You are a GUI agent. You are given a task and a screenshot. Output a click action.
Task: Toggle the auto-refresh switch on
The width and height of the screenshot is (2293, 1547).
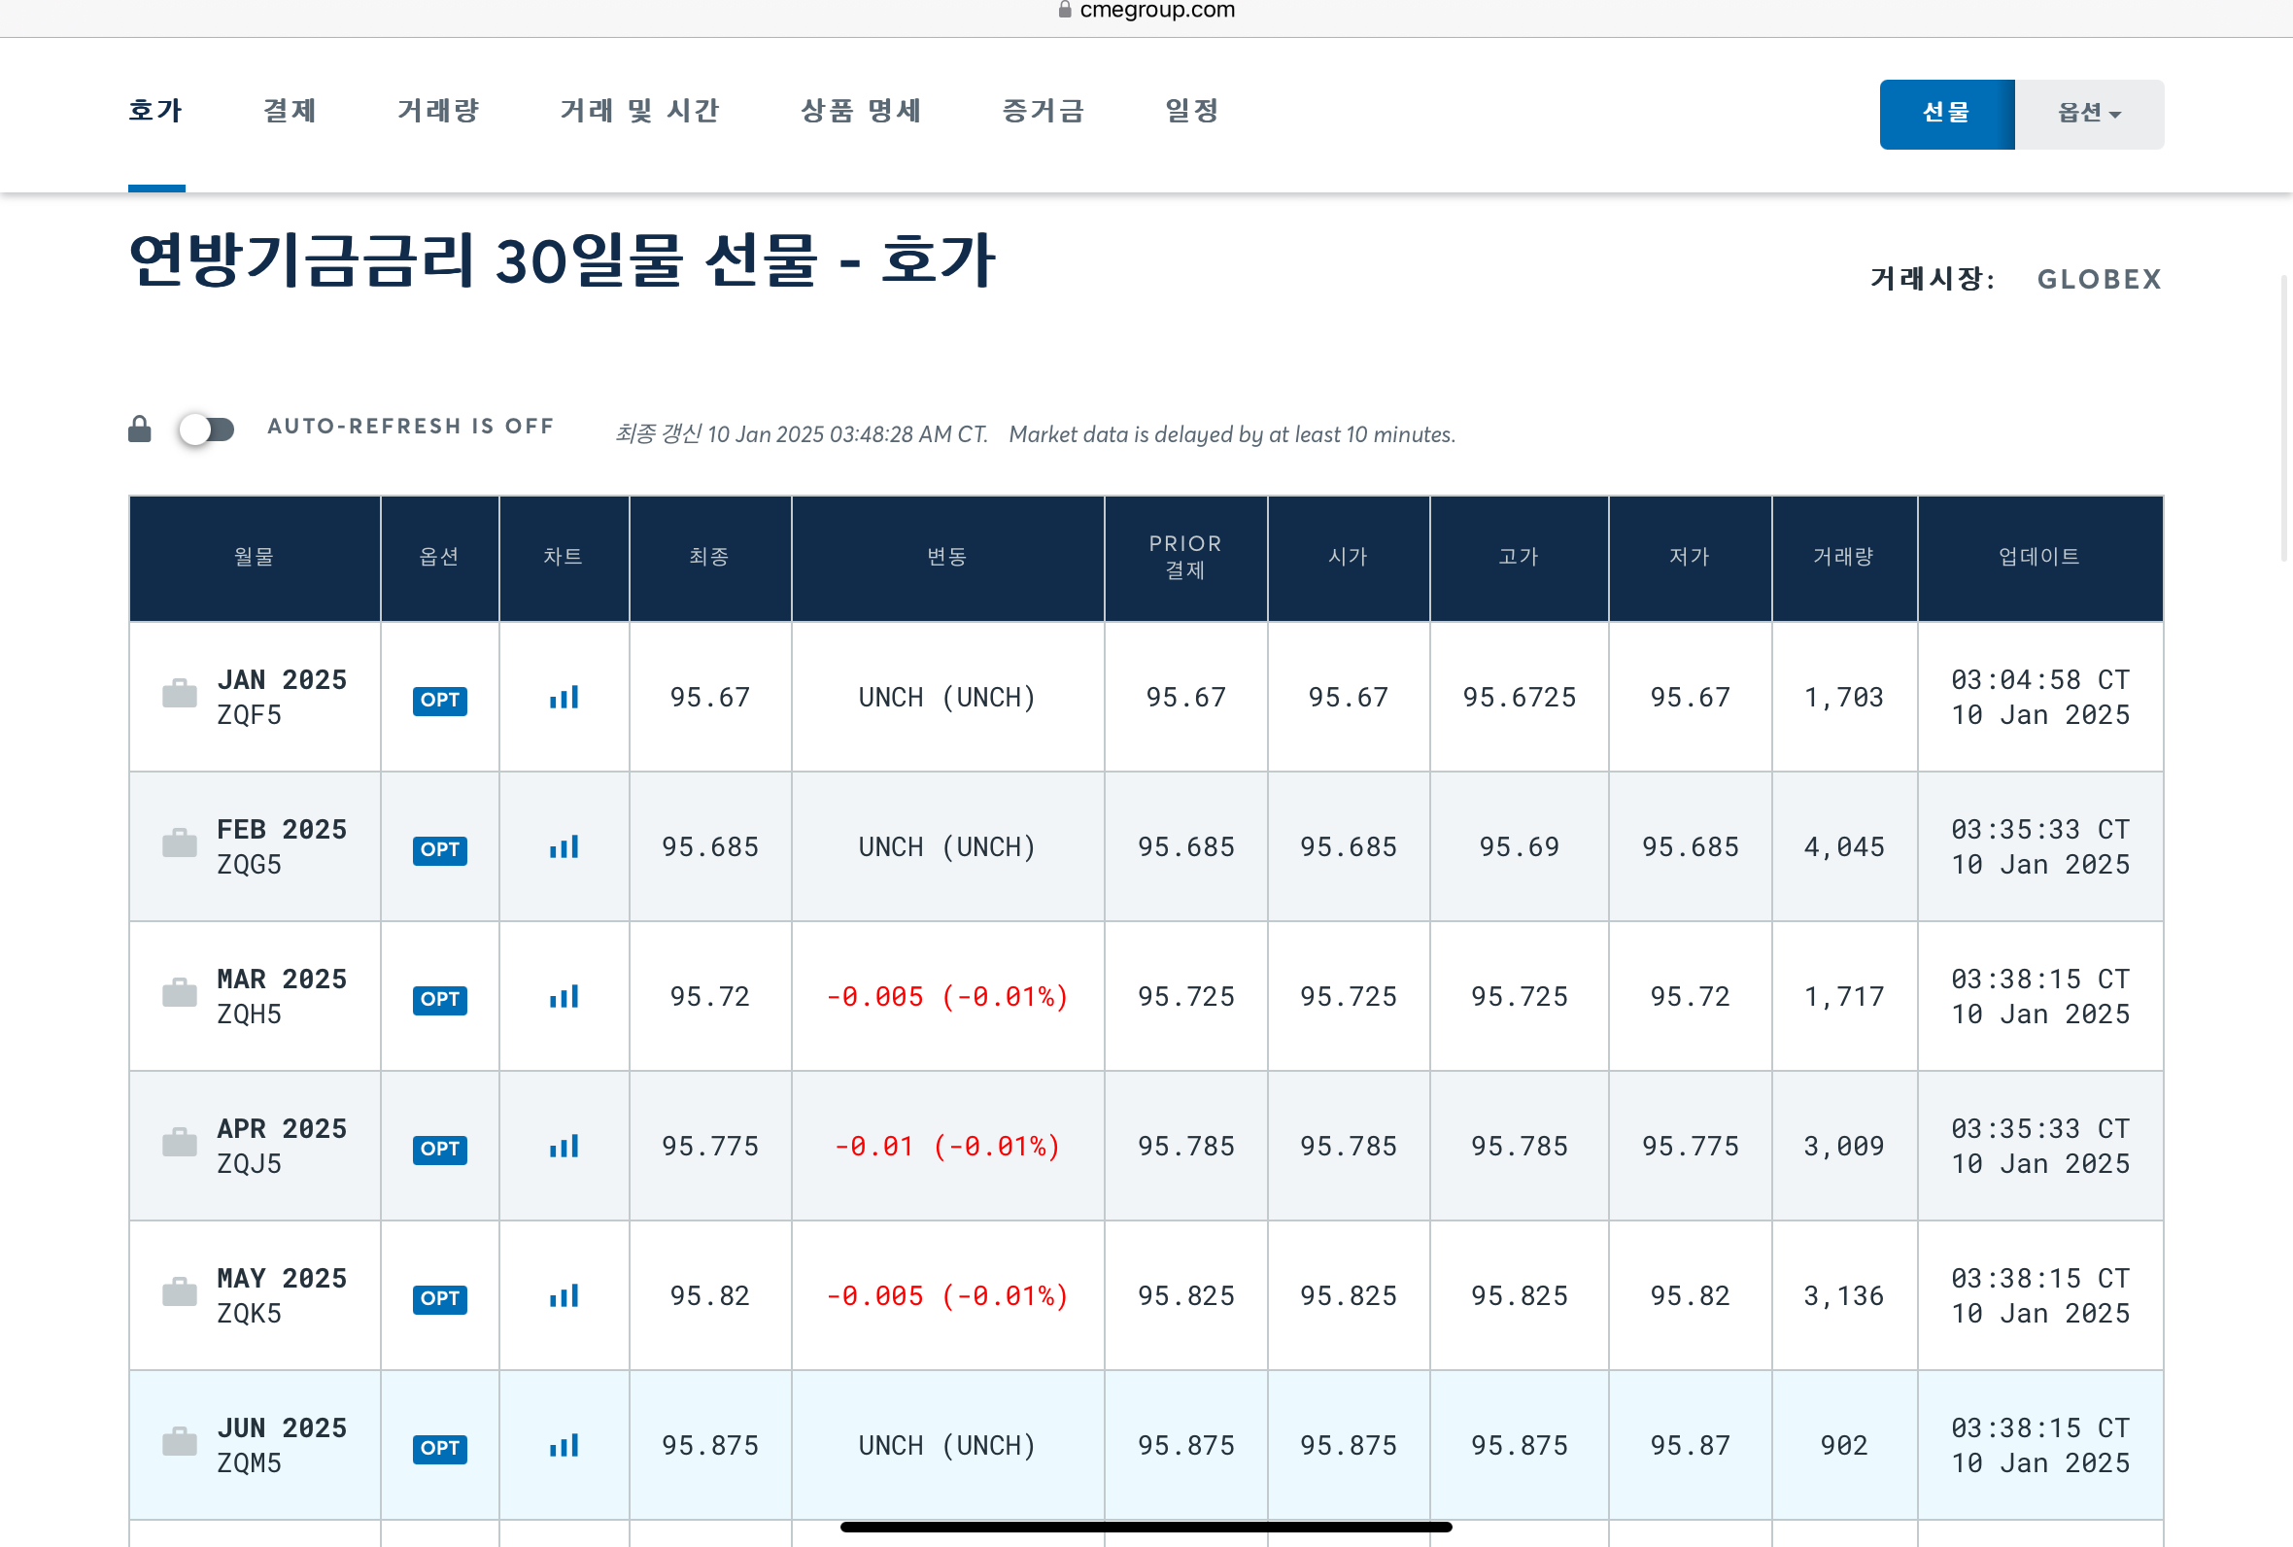click(x=207, y=430)
